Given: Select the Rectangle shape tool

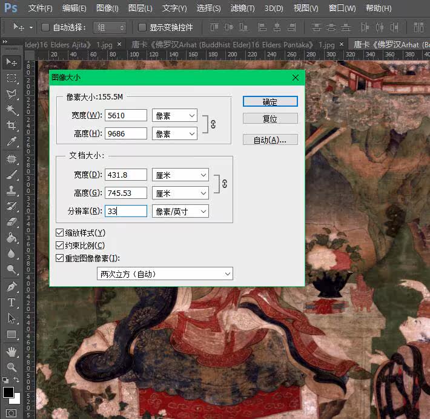Looking at the screenshot, I should coord(12,334).
